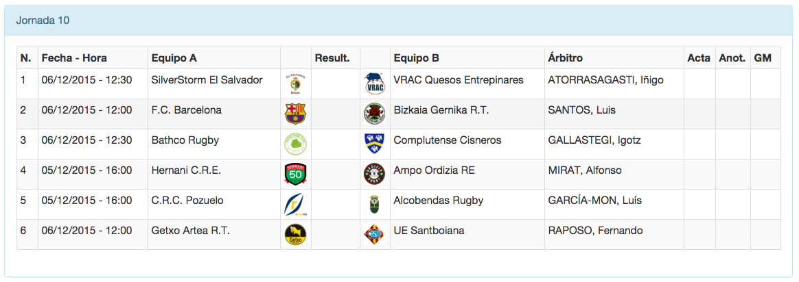Open the SilverStorm El Salvador team name
799x282 pixels.
tap(207, 80)
